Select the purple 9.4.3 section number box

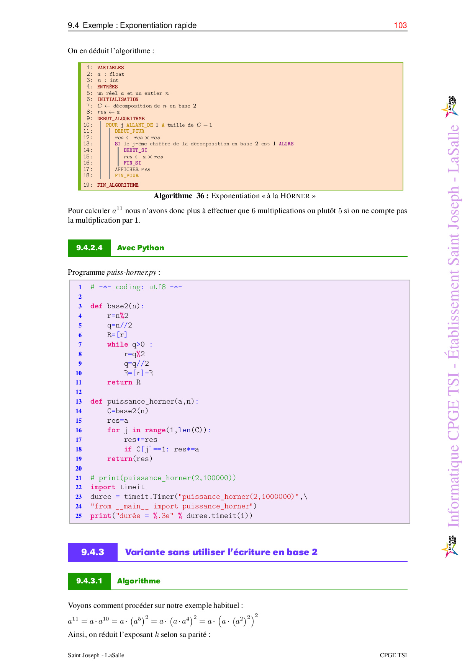point(93,552)
